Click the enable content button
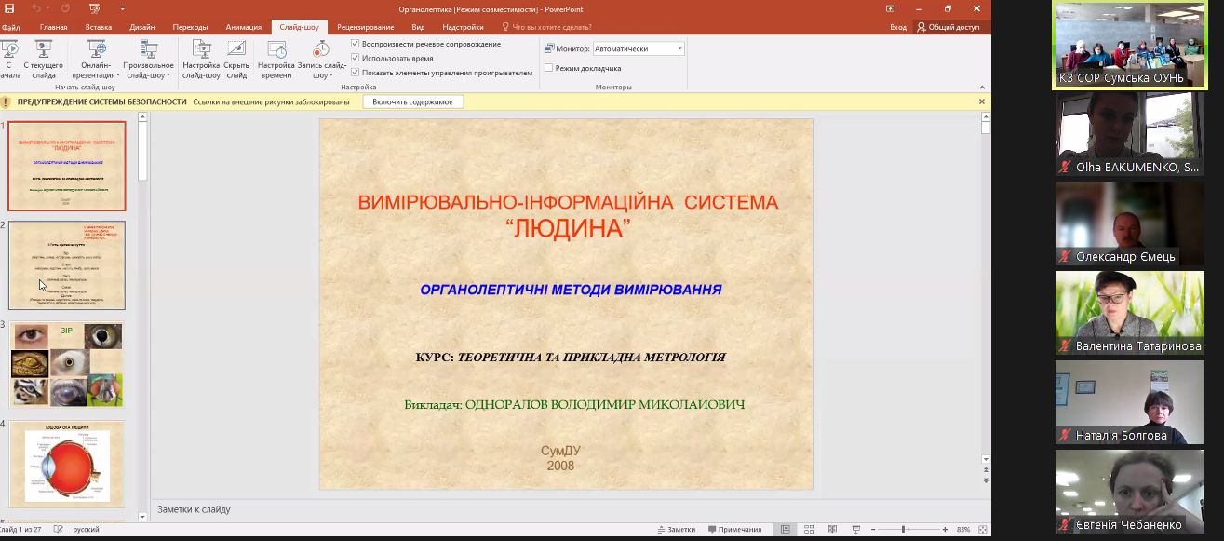1224x541 pixels. [412, 101]
